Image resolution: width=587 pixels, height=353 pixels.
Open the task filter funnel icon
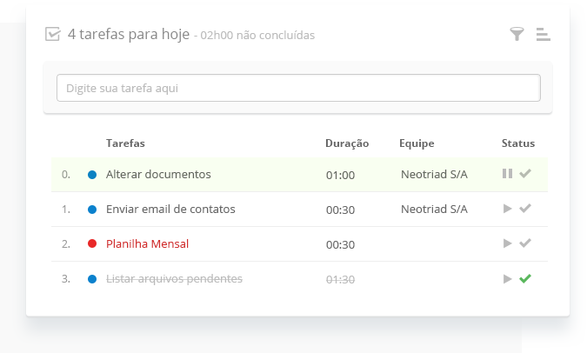[x=517, y=34]
